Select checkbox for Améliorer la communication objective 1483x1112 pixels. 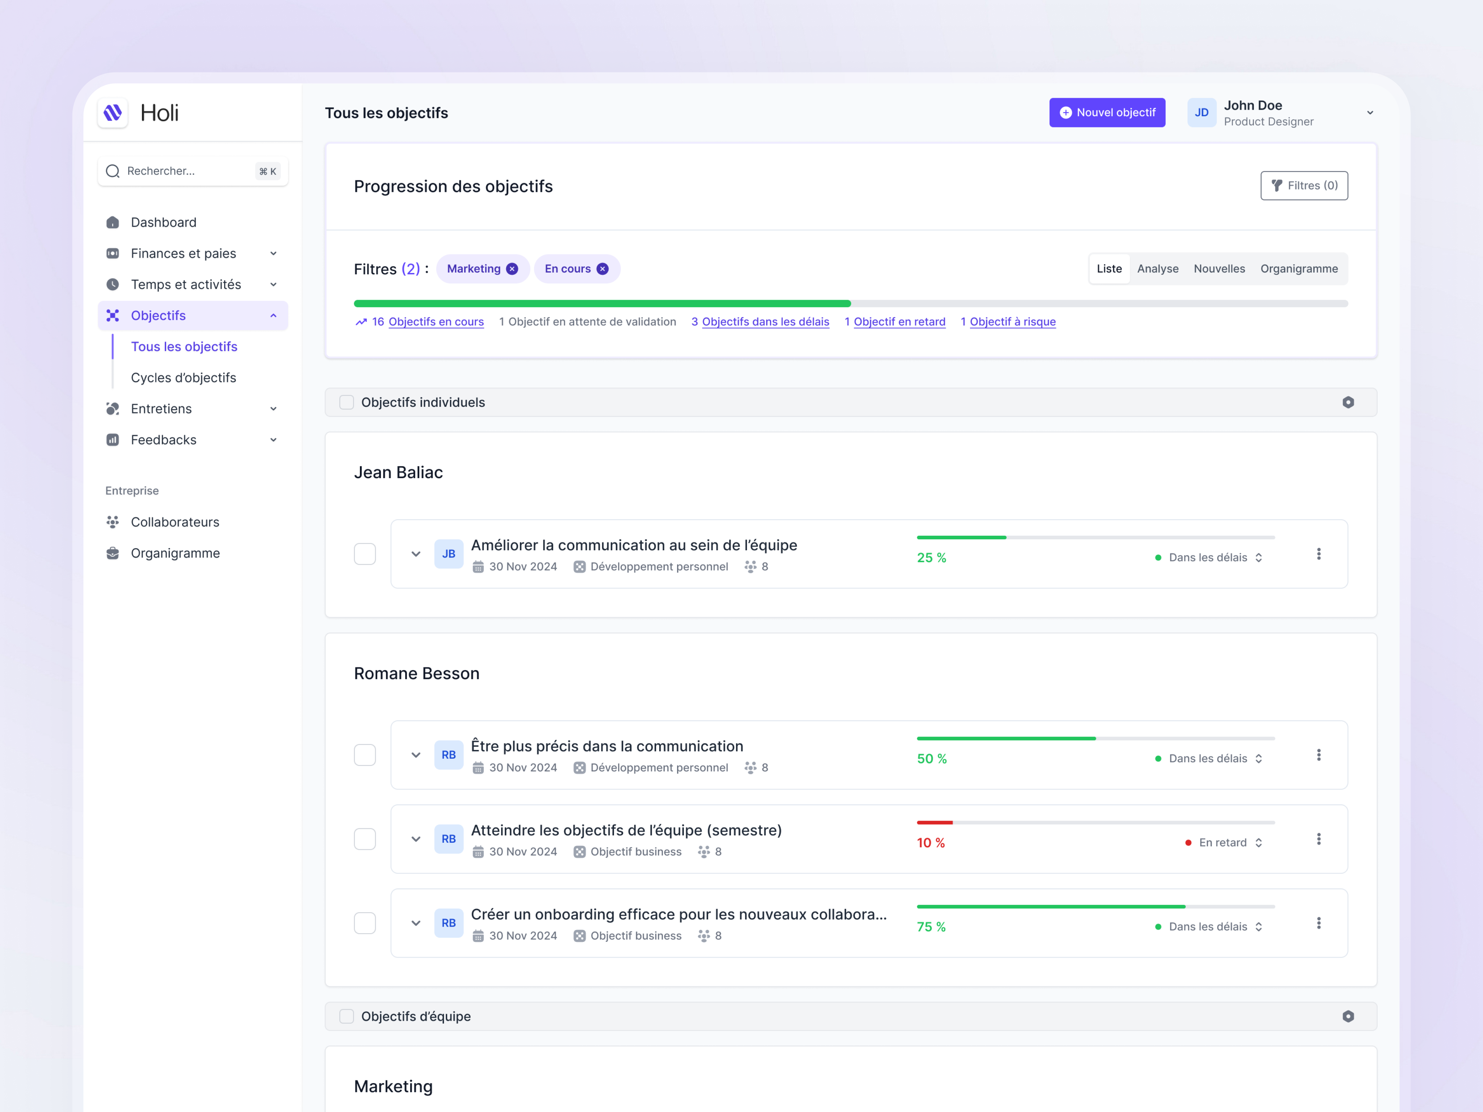point(365,554)
